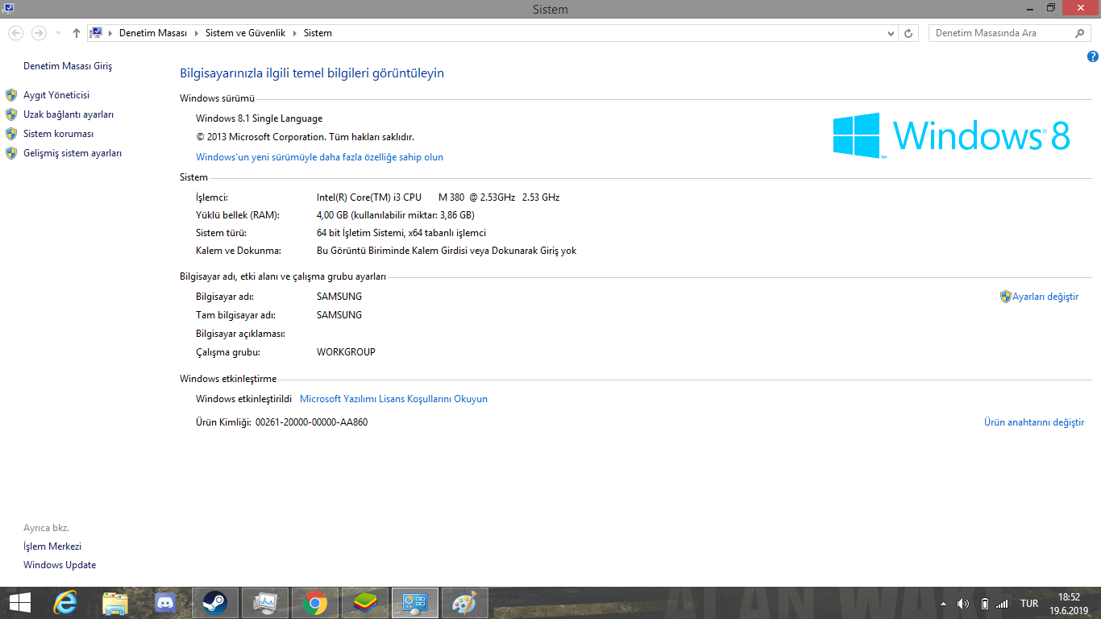The height and width of the screenshot is (619, 1101).
Task: Select Sistem in the breadcrumb path
Action: pyautogui.click(x=318, y=33)
